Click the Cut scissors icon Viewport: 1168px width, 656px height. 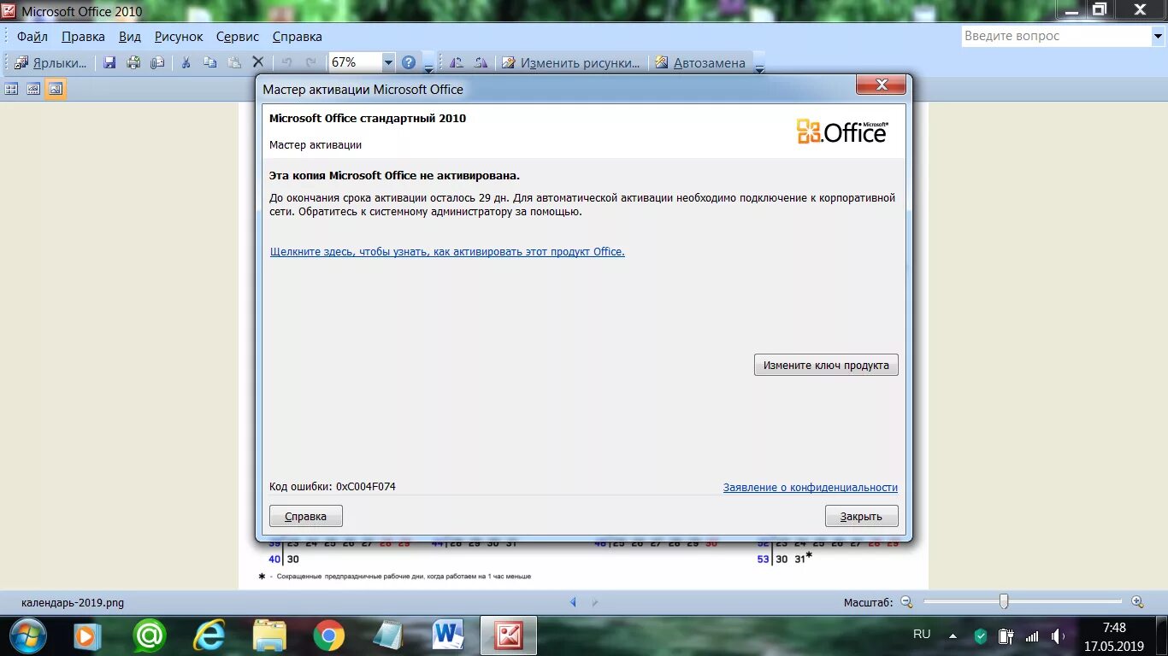pos(186,62)
